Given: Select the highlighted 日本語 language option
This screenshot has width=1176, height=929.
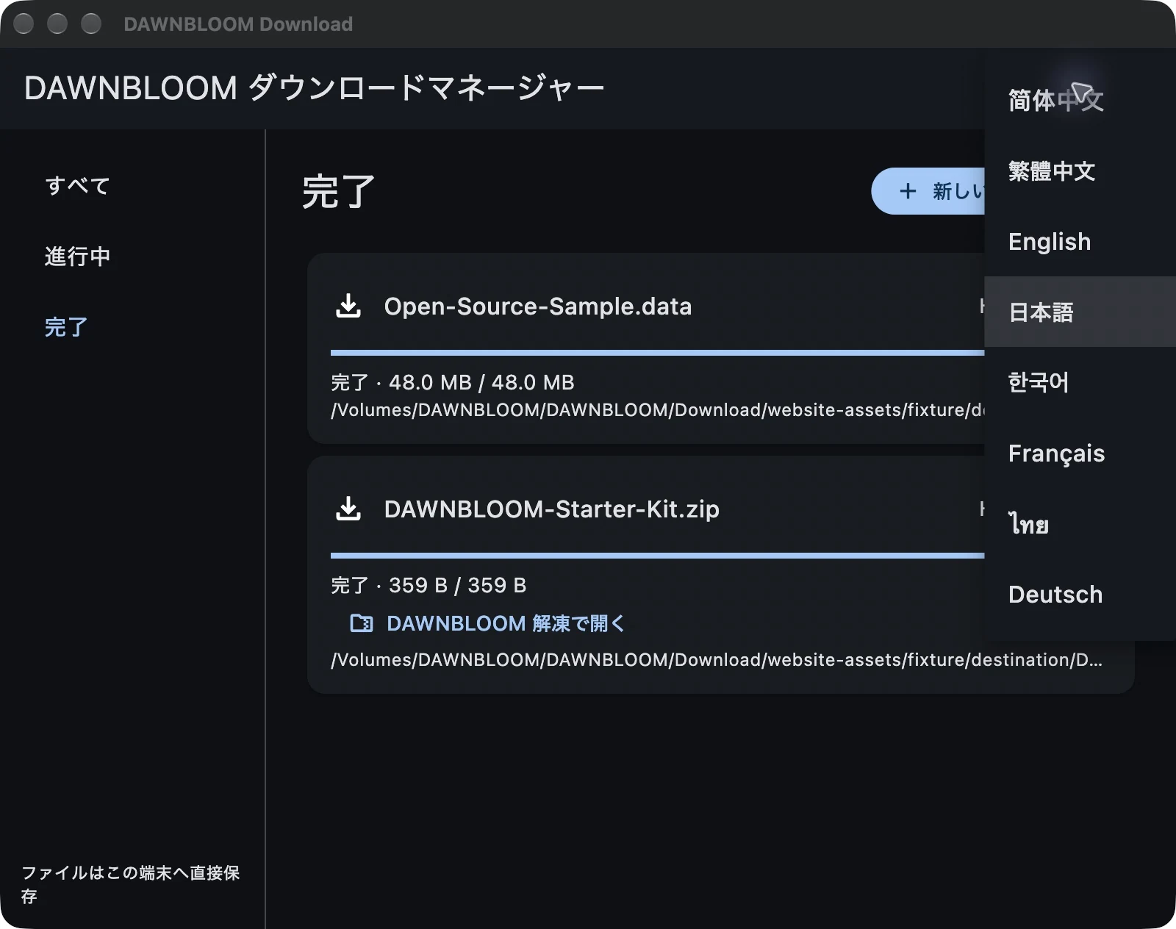Looking at the screenshot, I should (1080, 312).
